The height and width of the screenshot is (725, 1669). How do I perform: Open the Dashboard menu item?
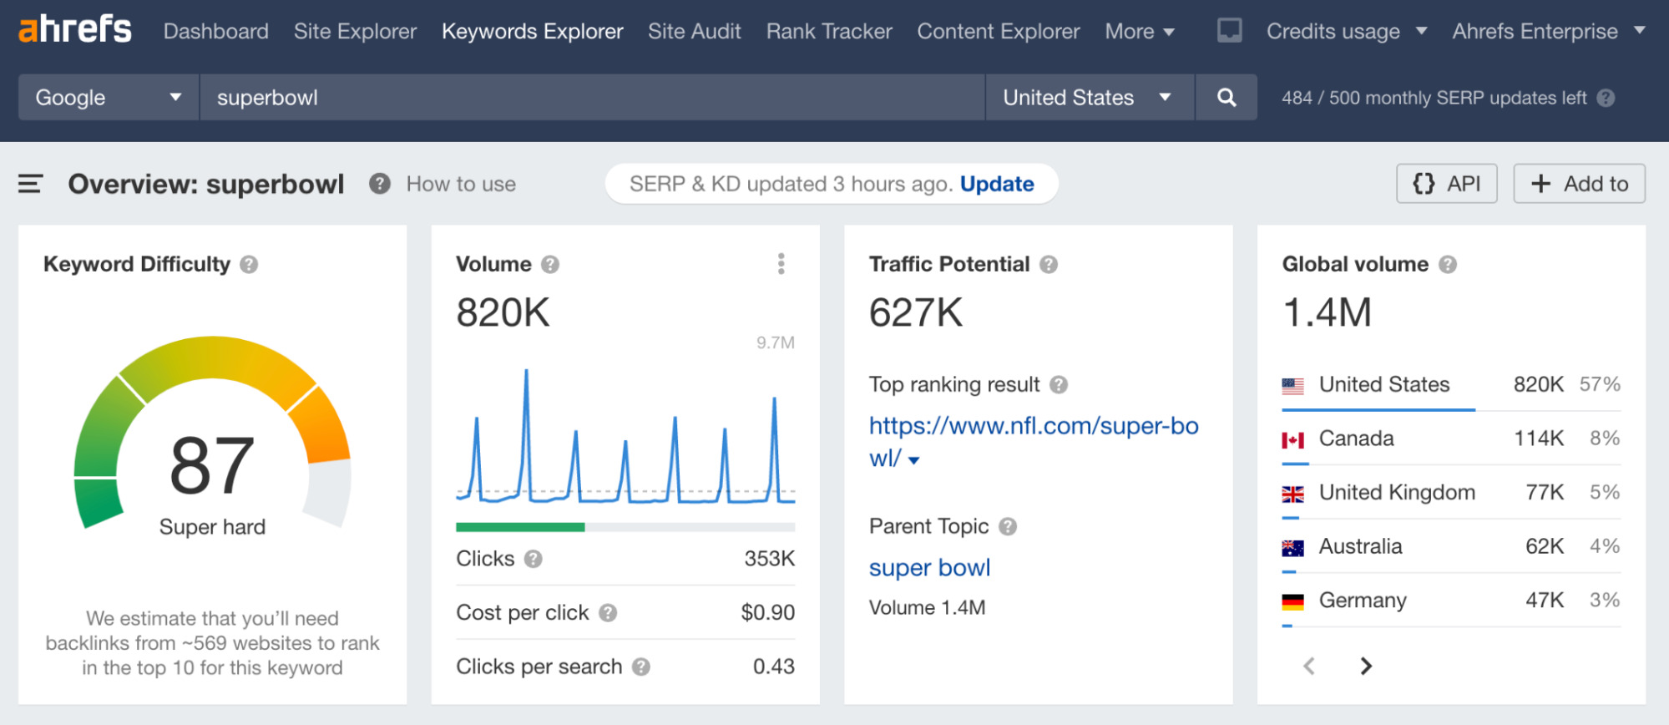216,31
